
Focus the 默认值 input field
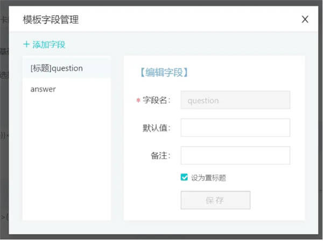click(x=235, y=128)
